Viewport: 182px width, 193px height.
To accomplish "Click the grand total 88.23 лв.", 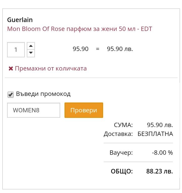I will (x=160, y=171).
